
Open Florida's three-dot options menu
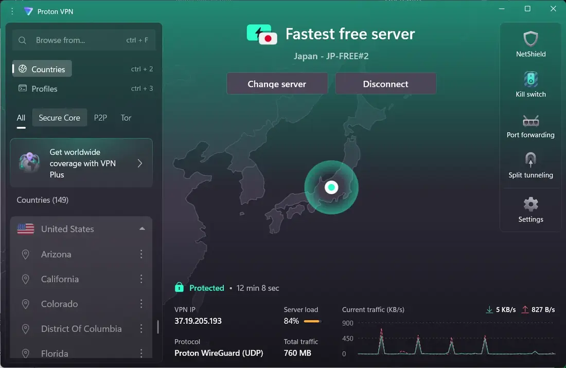point(141,353)
